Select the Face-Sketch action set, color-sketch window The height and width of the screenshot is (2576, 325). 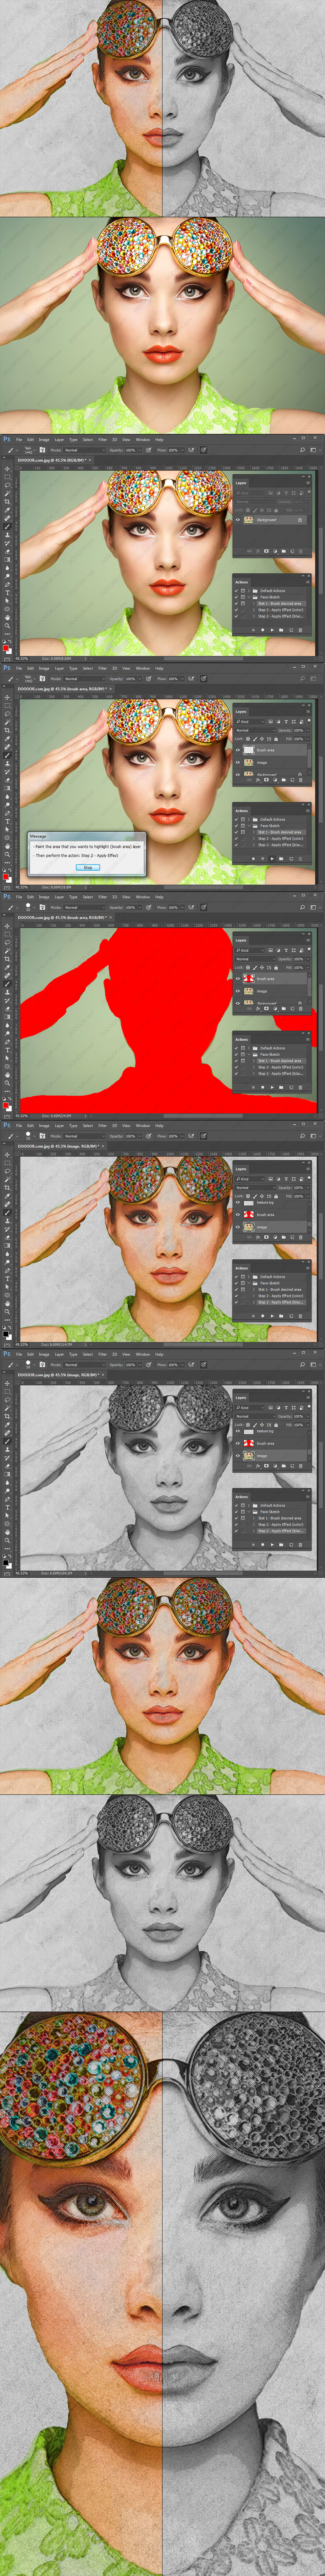[270, 1283]
